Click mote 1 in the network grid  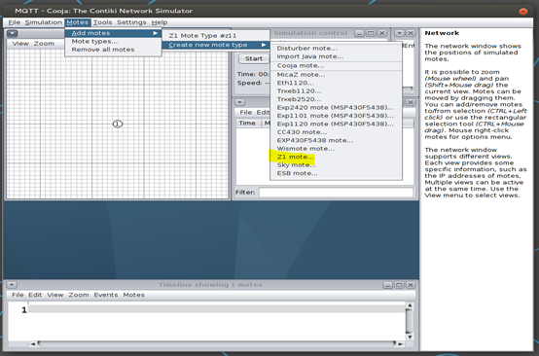[118, 125]
